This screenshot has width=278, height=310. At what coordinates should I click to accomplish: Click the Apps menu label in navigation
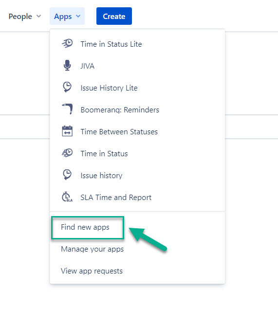click(x=63, y=17)
